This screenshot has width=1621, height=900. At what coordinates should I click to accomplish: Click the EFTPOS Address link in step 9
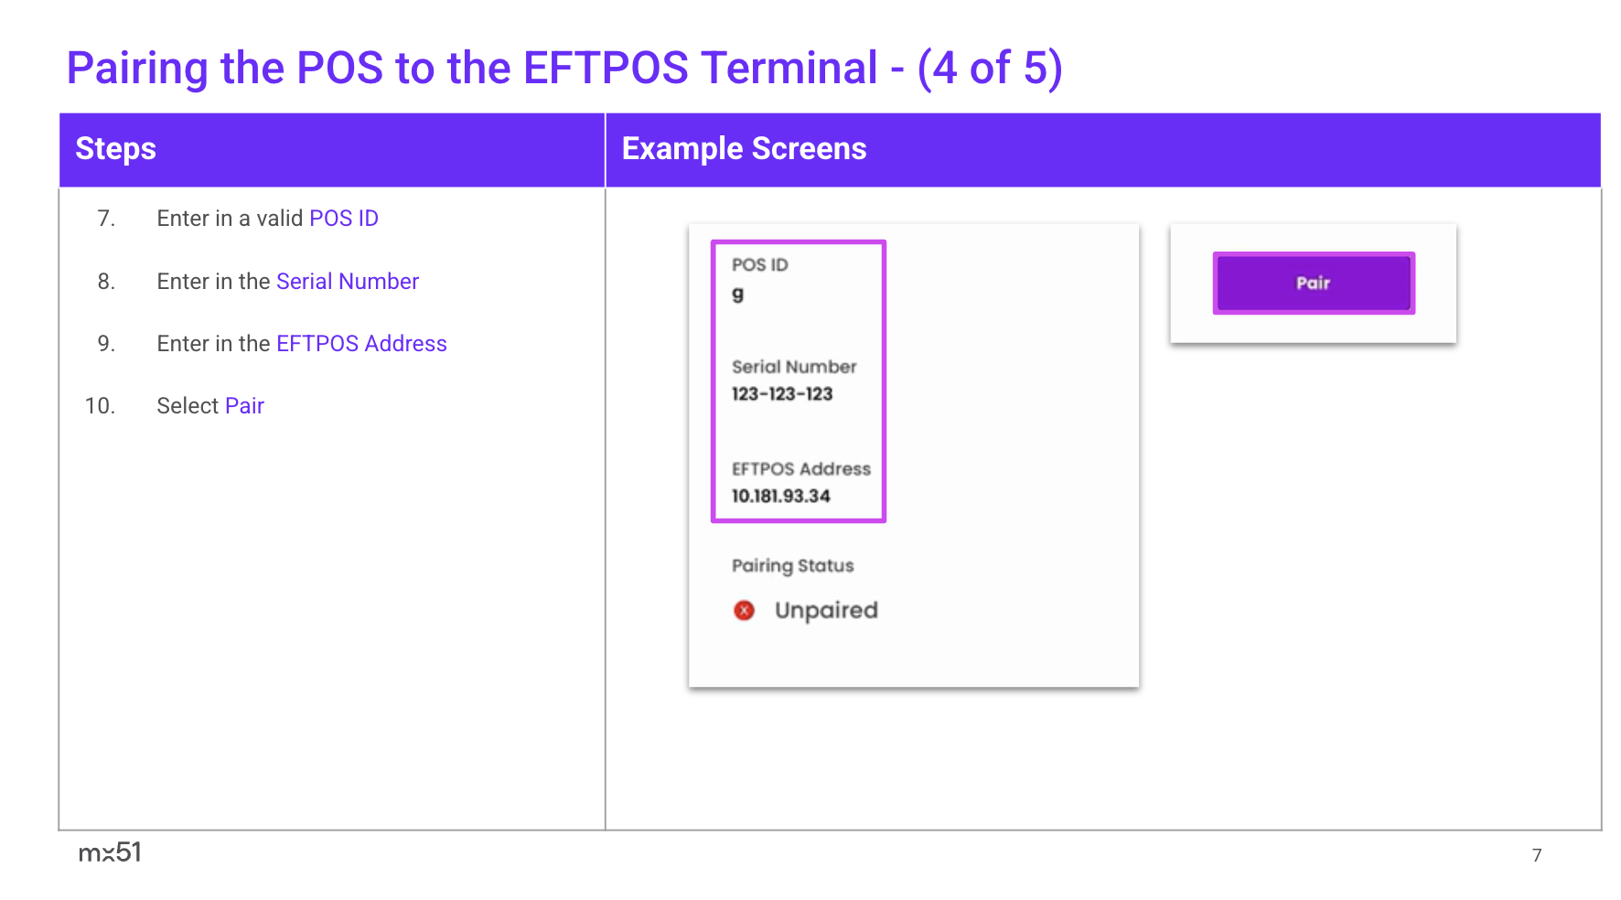[361, 344]
